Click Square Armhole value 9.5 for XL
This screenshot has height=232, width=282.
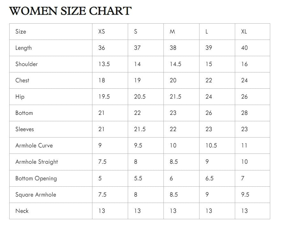pyautogui.click(x=245, y=195)
